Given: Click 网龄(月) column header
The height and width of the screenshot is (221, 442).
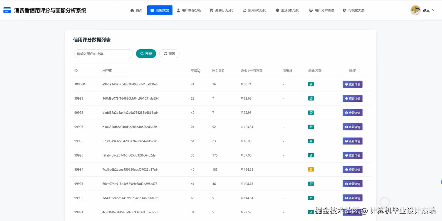Looking at the screenshot, I should click(218, 71).
